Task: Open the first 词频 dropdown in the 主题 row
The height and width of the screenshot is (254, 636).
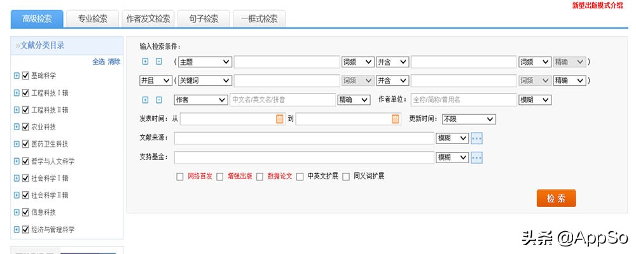Action: pos(357,62)
